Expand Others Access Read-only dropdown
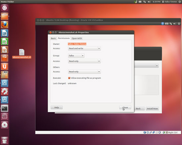The image size is (182, 145). (84, 72)
